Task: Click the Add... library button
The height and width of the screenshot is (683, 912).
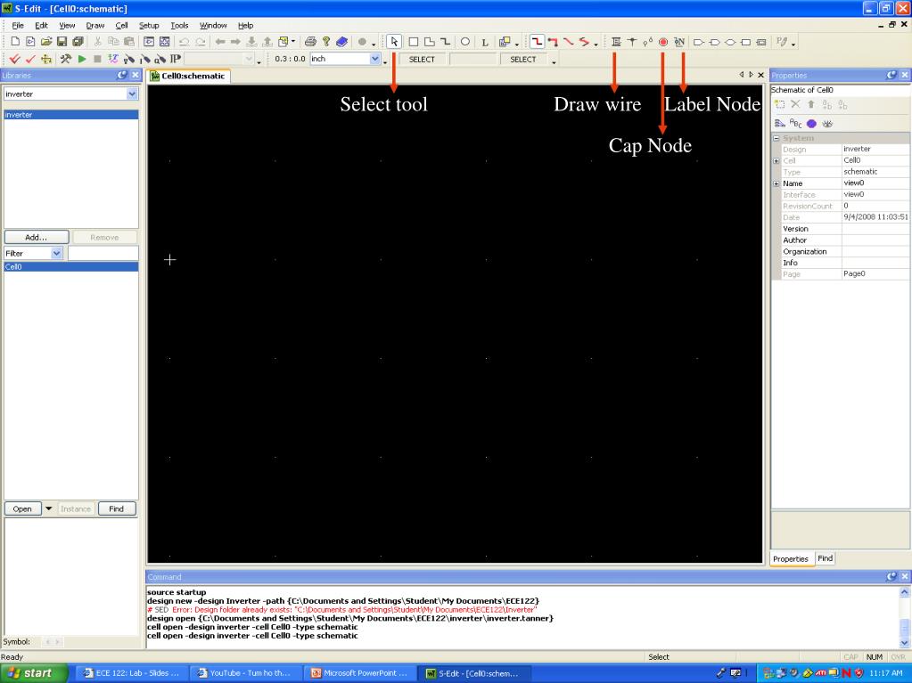Action: click(36, 237)
